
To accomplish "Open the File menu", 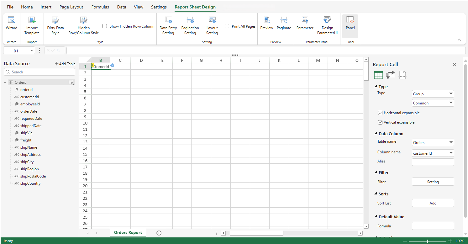I will click(10, 7).
